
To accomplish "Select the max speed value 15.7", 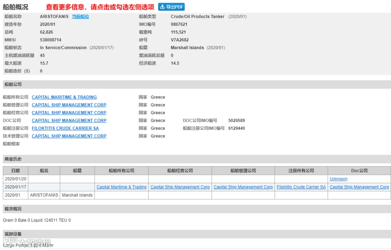I will tap(44, 63).
